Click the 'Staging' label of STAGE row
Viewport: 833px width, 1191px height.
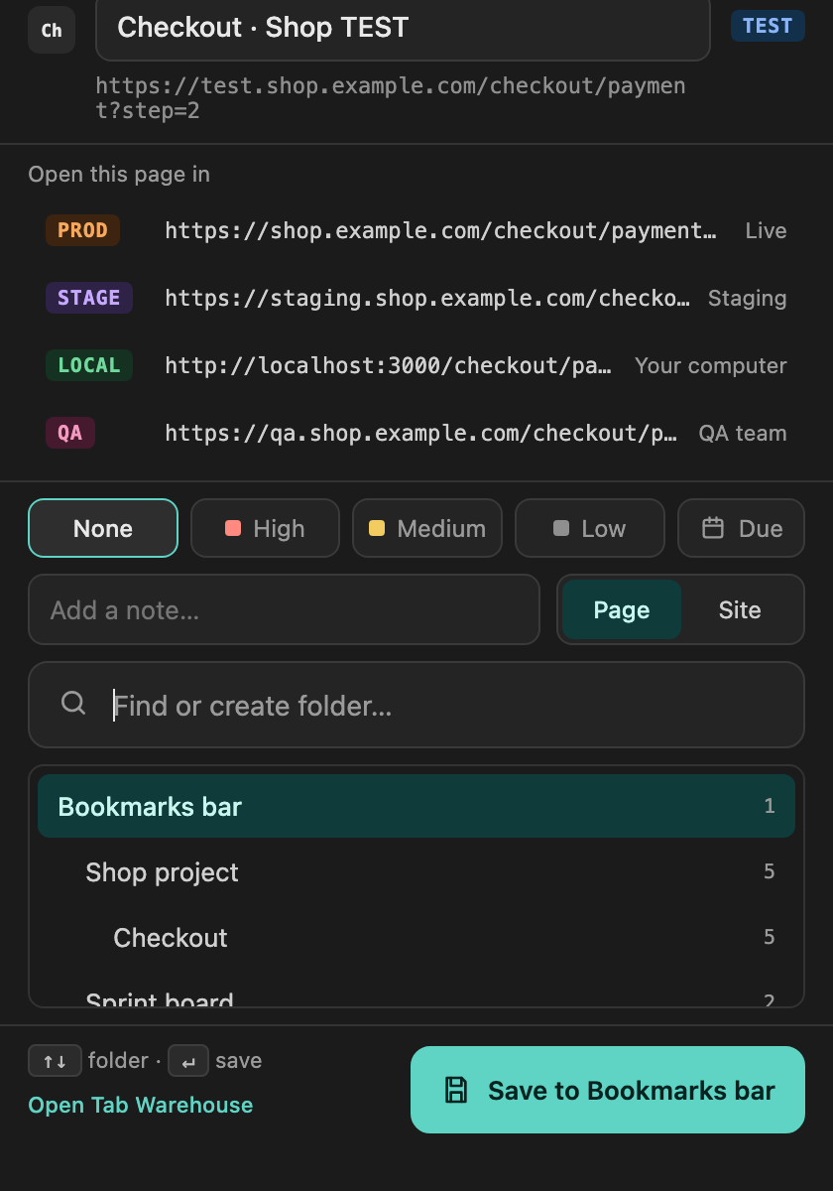(x=747, y=298)
